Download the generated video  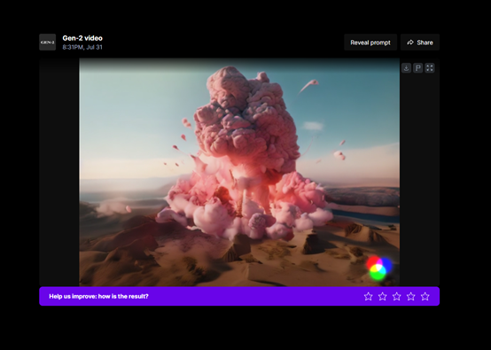pos(406,68)
